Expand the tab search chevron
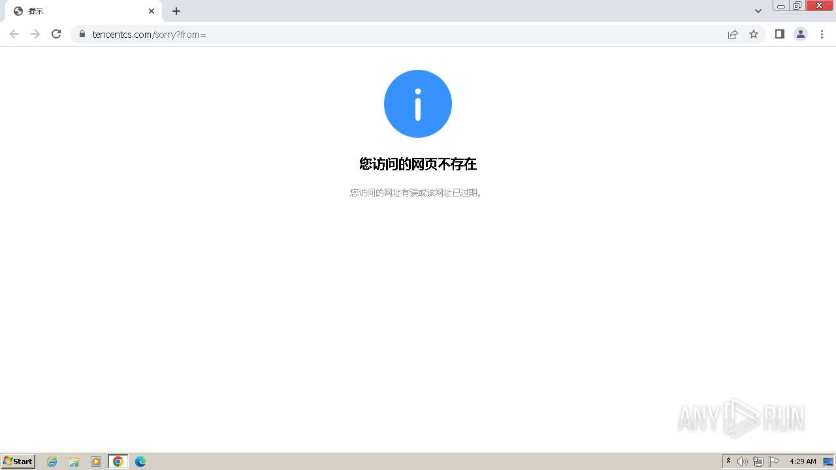 758,11
